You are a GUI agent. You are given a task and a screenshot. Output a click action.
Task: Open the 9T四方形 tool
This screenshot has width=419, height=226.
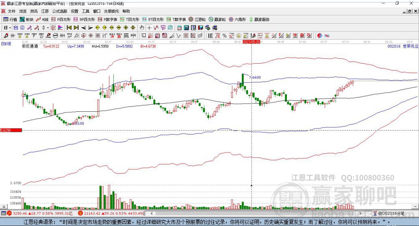[153, 20]
